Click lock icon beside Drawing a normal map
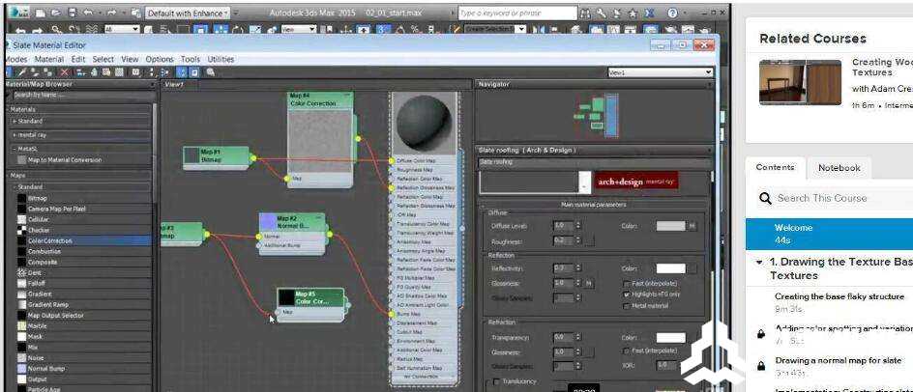The width and height of the screenshot is (913, 392). [x=760, y=365]
